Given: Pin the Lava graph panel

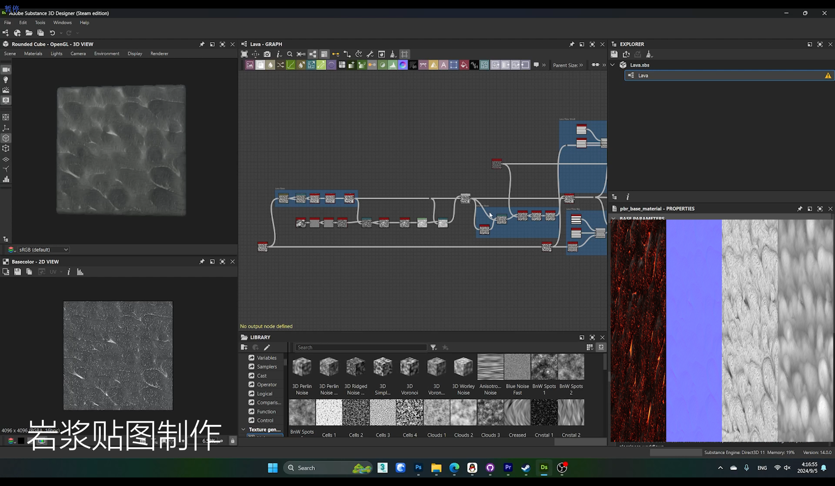Looking at the screenshot, I should pyautogui.click(x=572, y=44).
